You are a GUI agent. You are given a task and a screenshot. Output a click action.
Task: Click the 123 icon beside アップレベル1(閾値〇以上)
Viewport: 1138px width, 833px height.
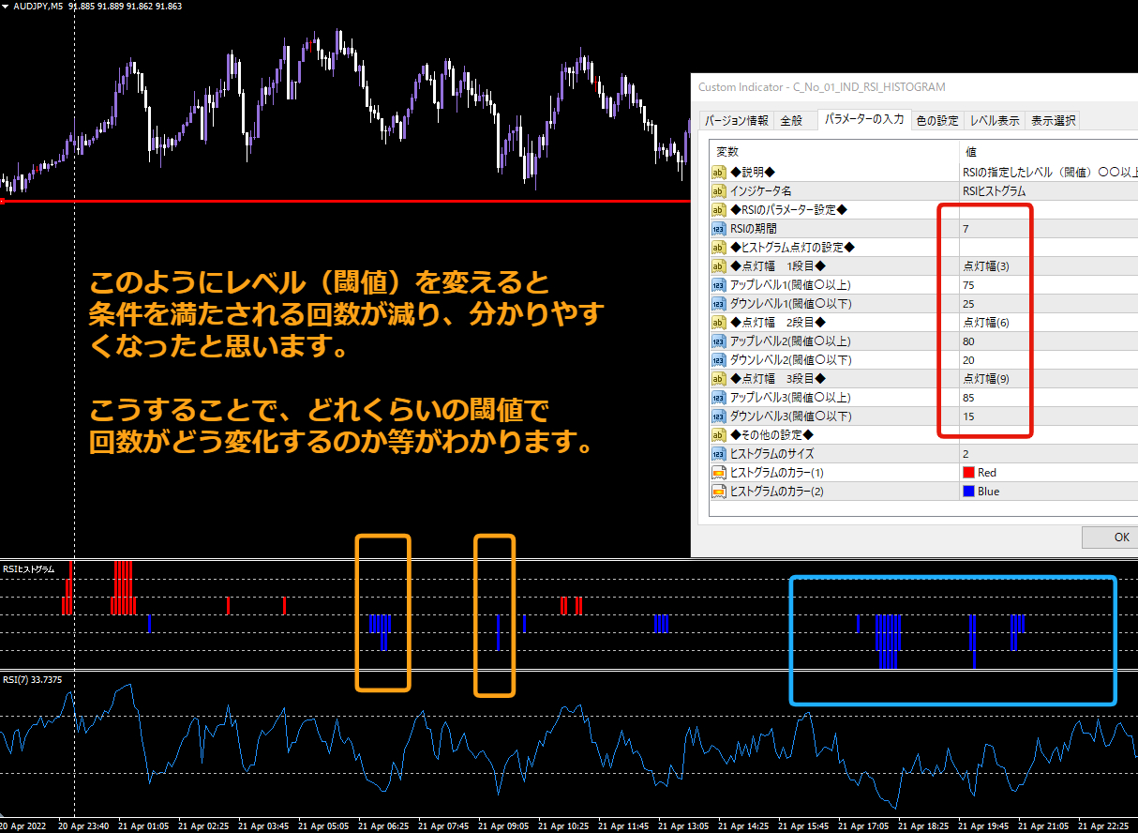(719, 284)
